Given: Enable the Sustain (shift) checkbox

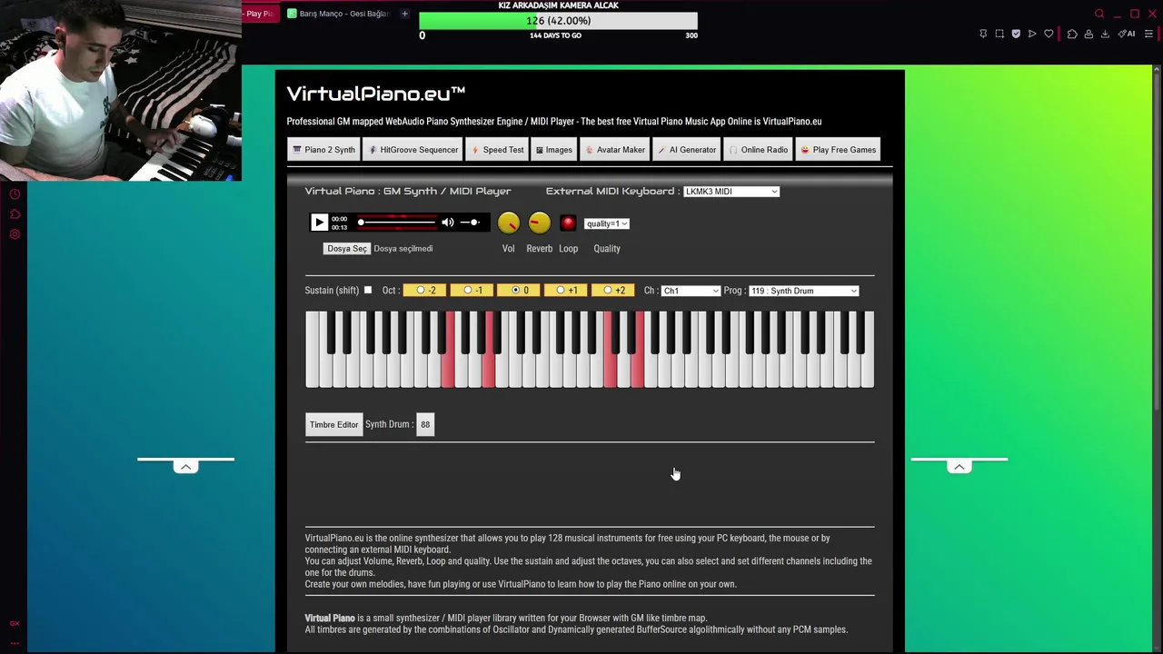Looking at the screenshot, I should pyautogui.click(x=368, y=290).
